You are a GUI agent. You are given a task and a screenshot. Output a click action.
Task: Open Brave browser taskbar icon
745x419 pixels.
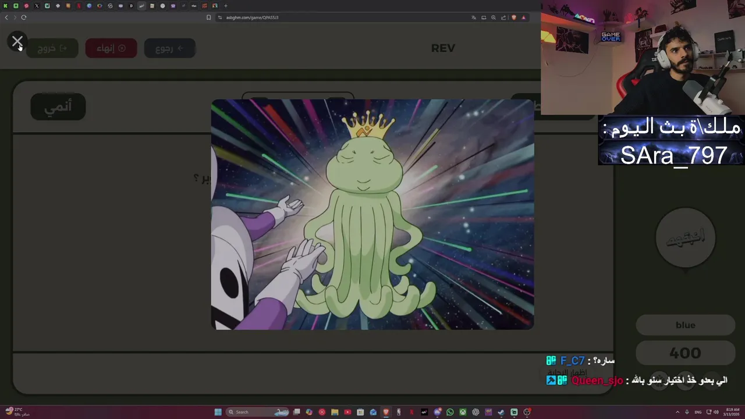point(386,412)
